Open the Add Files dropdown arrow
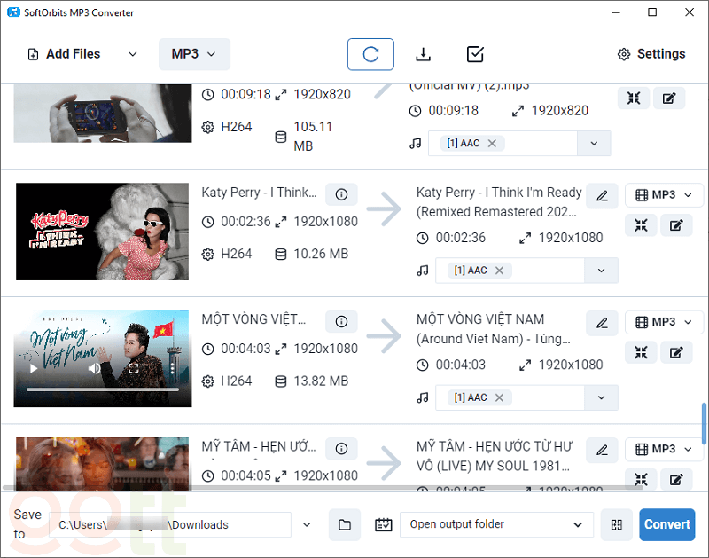Screen dimensions: 709x558 (x=133, y=54)
